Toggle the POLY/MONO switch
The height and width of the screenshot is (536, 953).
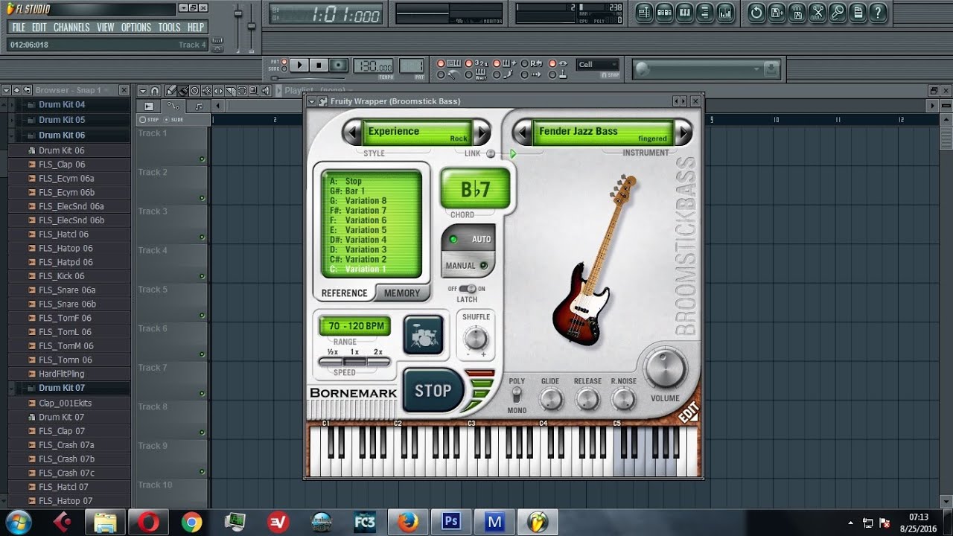tap(517, 396)
